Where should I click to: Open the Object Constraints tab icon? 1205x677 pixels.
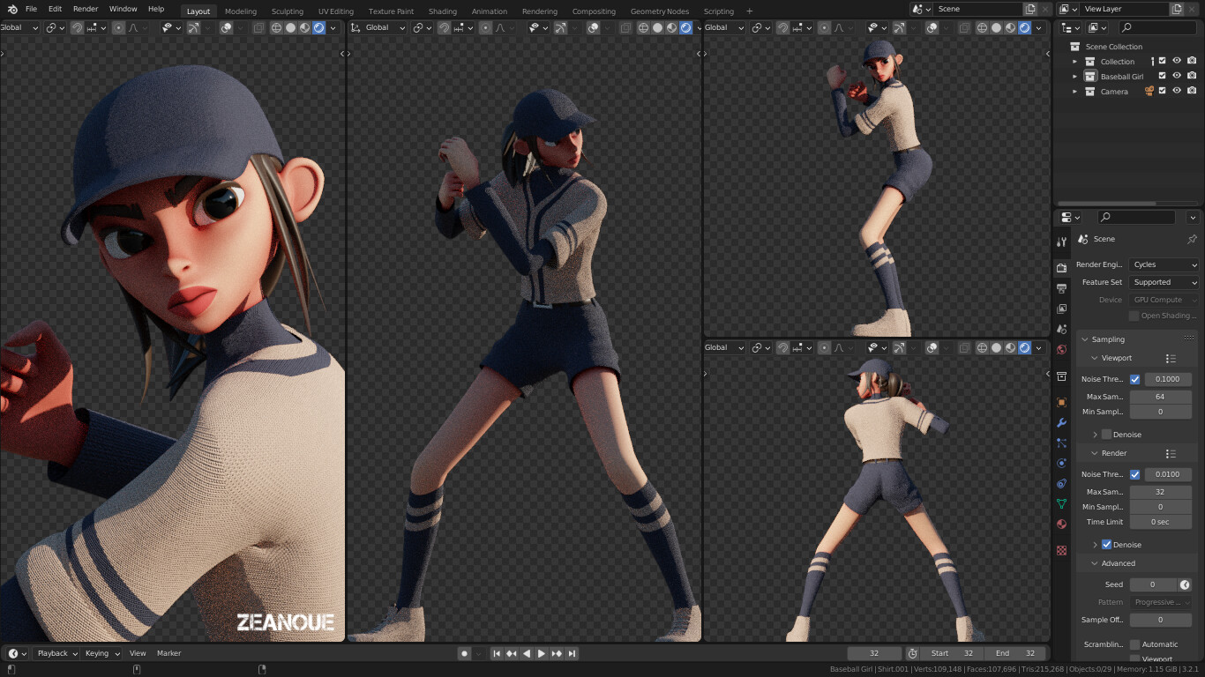pyautogui.click(x=1061, y=483)
